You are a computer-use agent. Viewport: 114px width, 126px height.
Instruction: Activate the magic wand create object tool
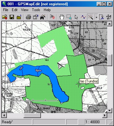(91, 17)
